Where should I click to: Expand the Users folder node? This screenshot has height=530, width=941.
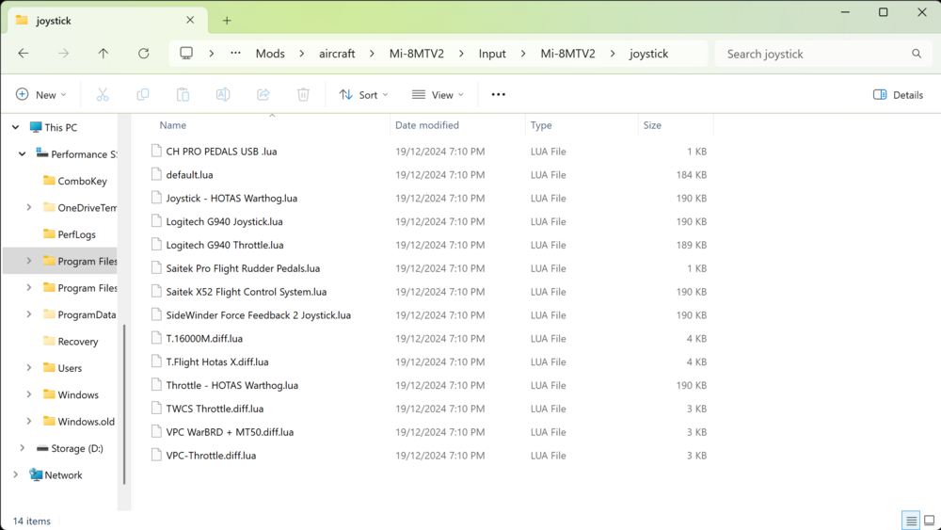[29, 367]
